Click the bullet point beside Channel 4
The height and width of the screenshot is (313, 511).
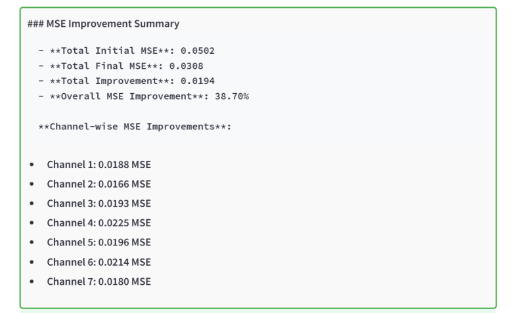coord(32,222)
